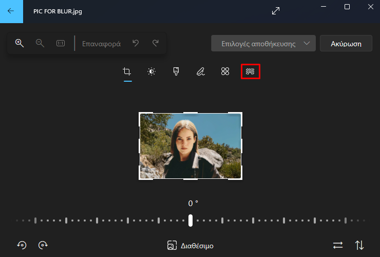Open the Επιλογές αποθήκευσης dropdown
The width and height of the screenshot is (380, 257).
coord(263,44)
